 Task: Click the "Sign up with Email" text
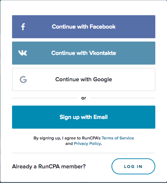84,117
